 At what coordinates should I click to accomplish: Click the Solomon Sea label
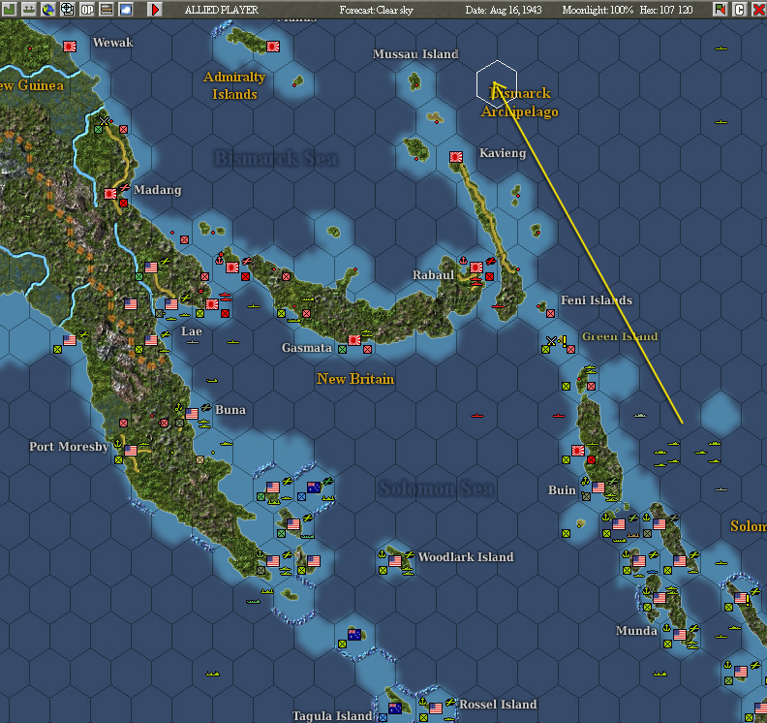[x=437, y=488]
